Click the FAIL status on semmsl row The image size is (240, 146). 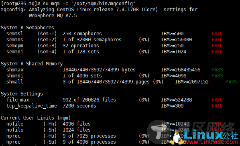click(217, 34)
